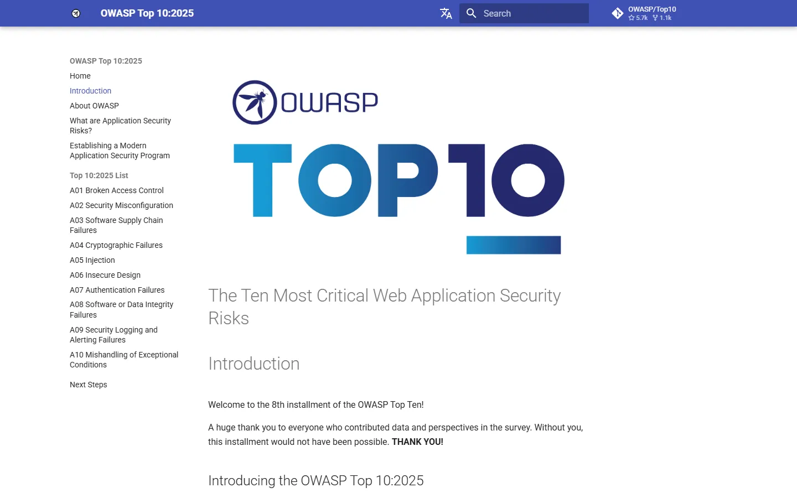Select Introduction in sidebar
The height and width of the screenshot is (498, 797).
tap(90, 91)
